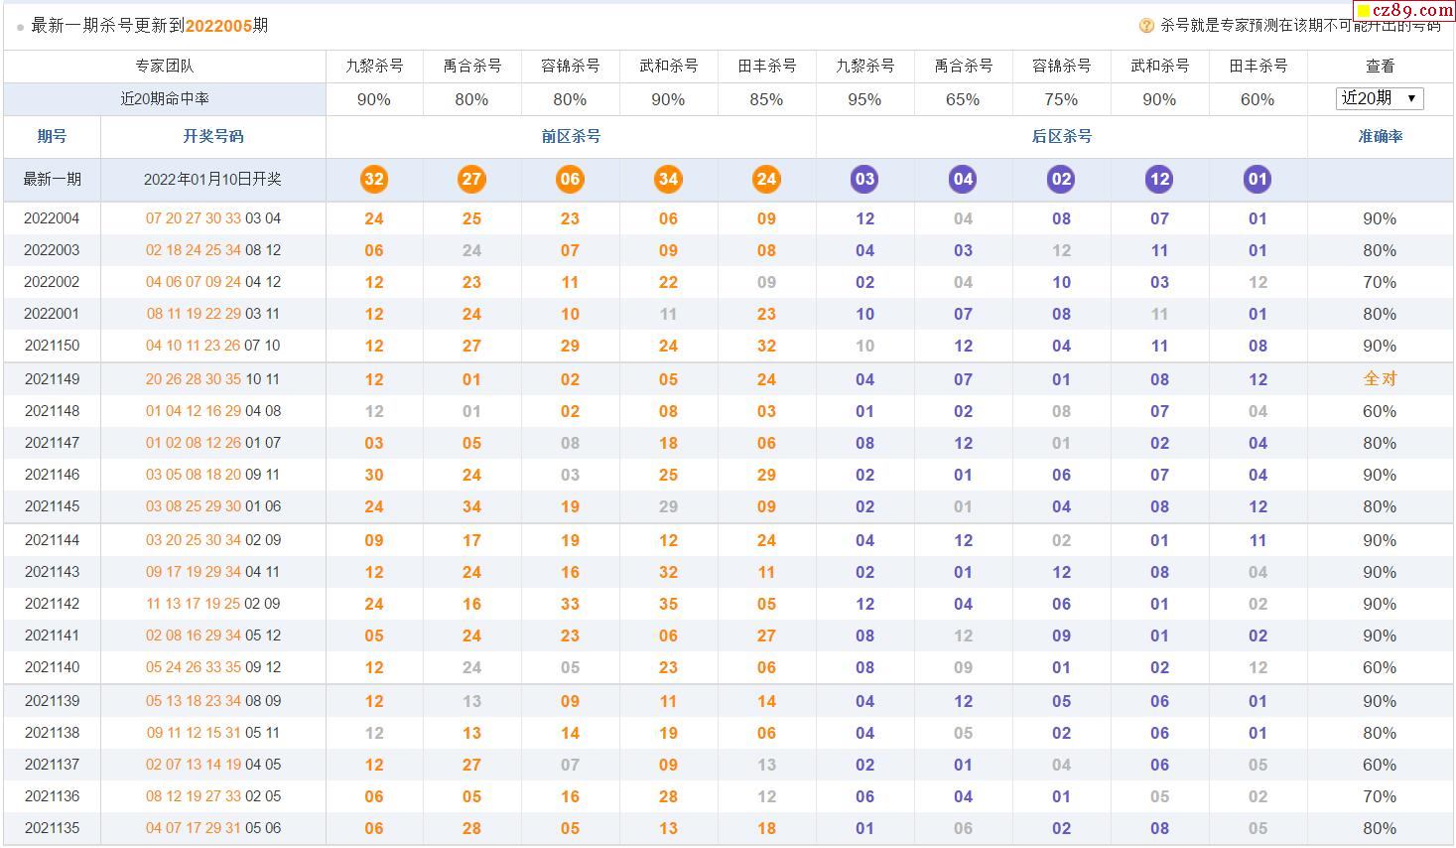This screenshot has height=848, width=1456.
Task: Click 容锦杀号 header above 75% rate
Action: click(x=1062, y=67)
